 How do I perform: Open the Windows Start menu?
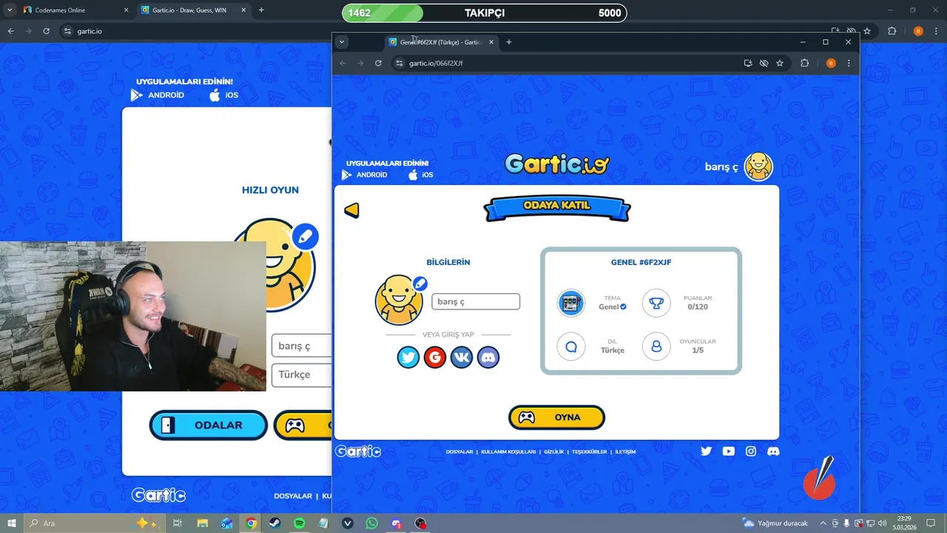point(12,523)
